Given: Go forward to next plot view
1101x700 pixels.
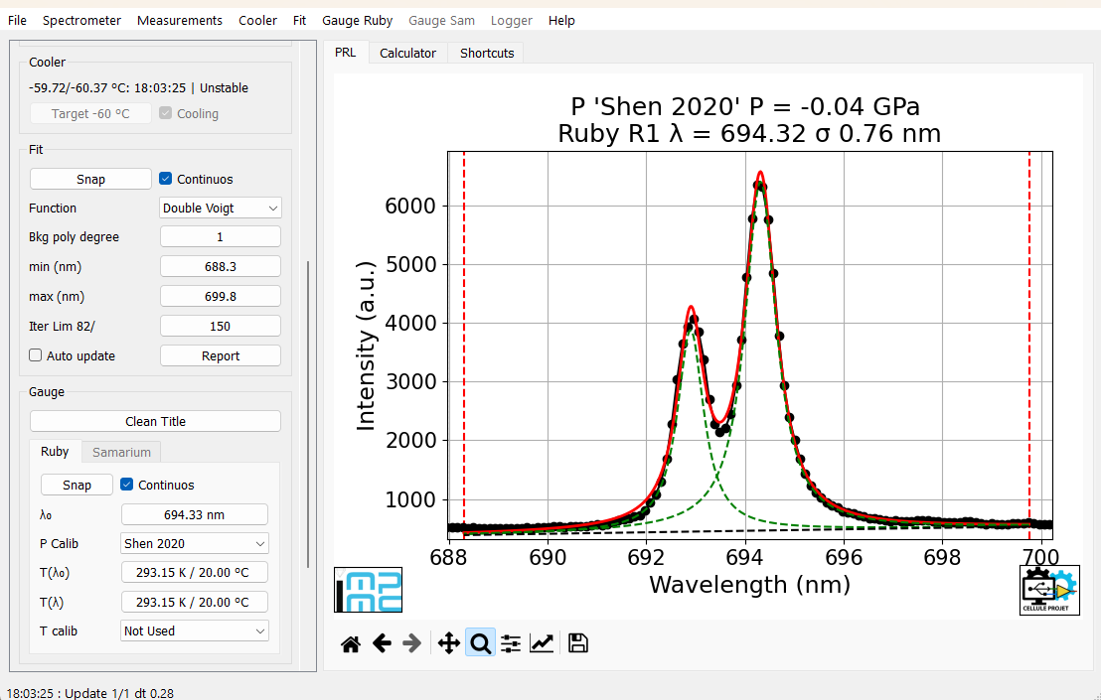Looking at the screenshot, I should [x=411, y=643].
